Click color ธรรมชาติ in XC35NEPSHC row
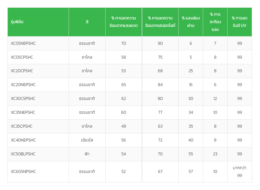 tap(87, 112)
